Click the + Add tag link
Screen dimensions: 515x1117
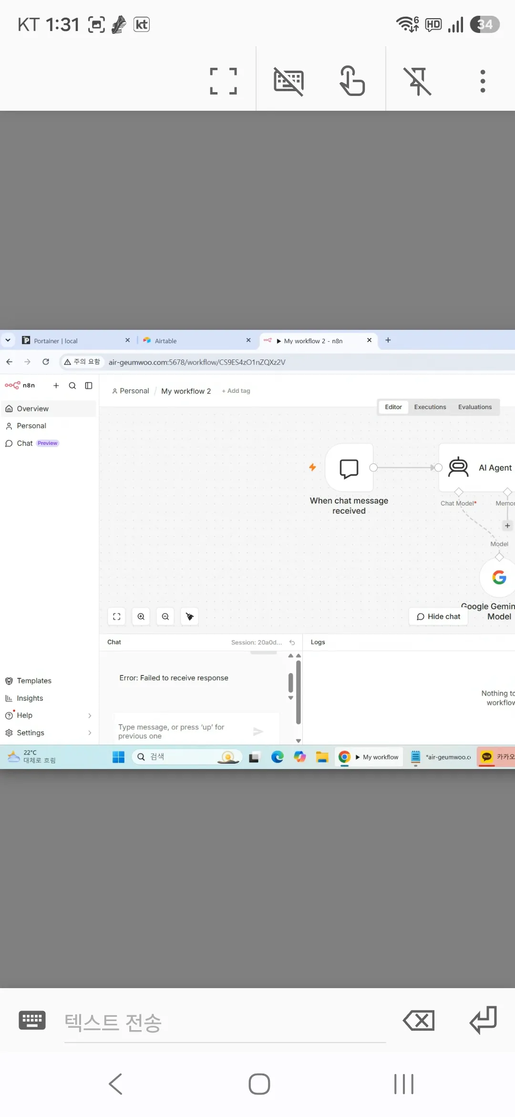click(x=236, y=391)
